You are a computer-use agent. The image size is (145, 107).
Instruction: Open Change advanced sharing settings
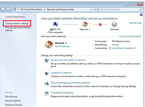coord(17,29)
